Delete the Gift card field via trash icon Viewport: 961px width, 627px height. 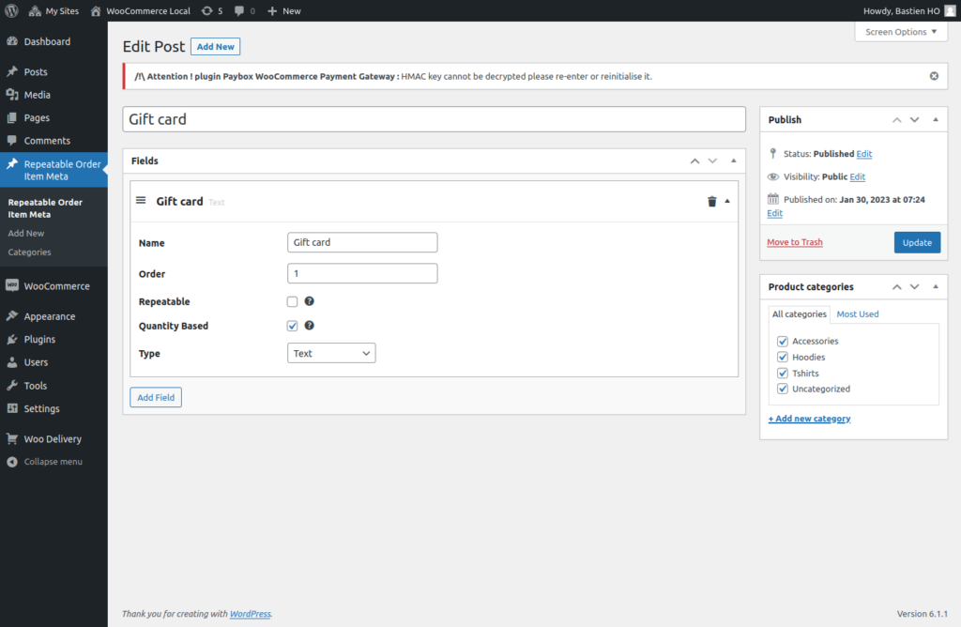711,201
